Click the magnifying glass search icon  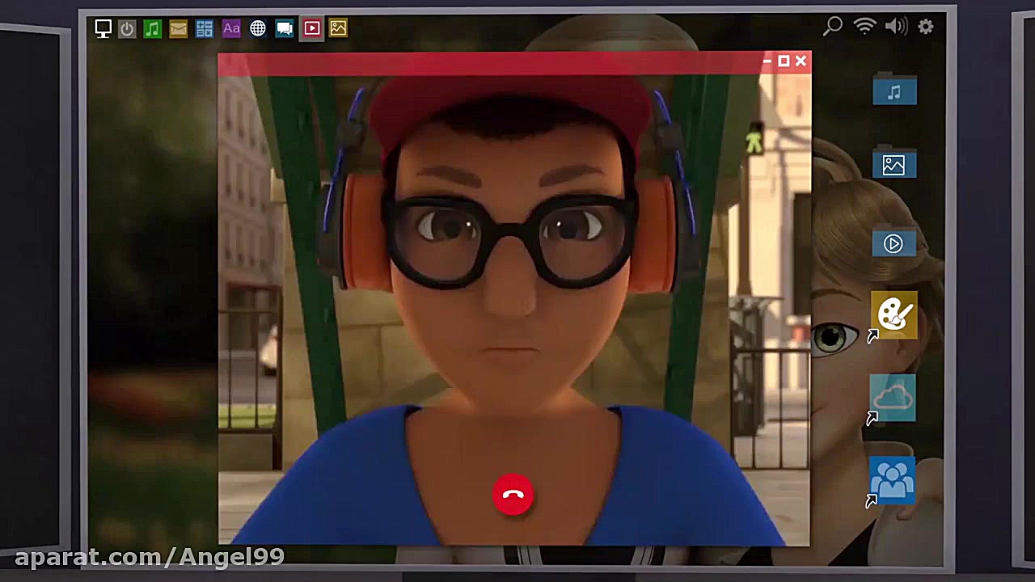(x=832, y=27)
